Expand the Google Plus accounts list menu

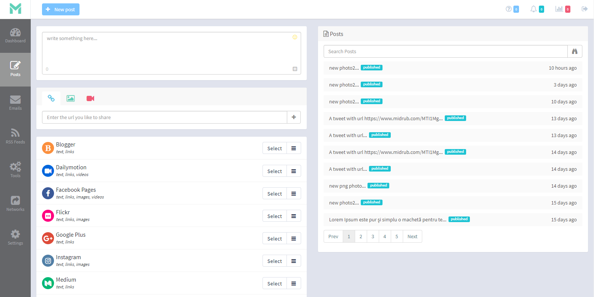[x=294, y=239]
